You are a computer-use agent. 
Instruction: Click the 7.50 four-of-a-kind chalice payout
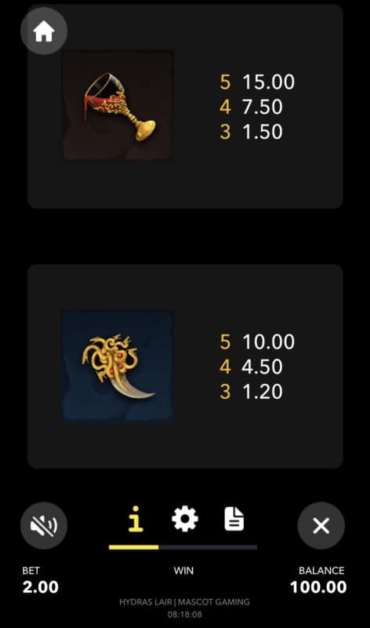click(x=263, y=107)
